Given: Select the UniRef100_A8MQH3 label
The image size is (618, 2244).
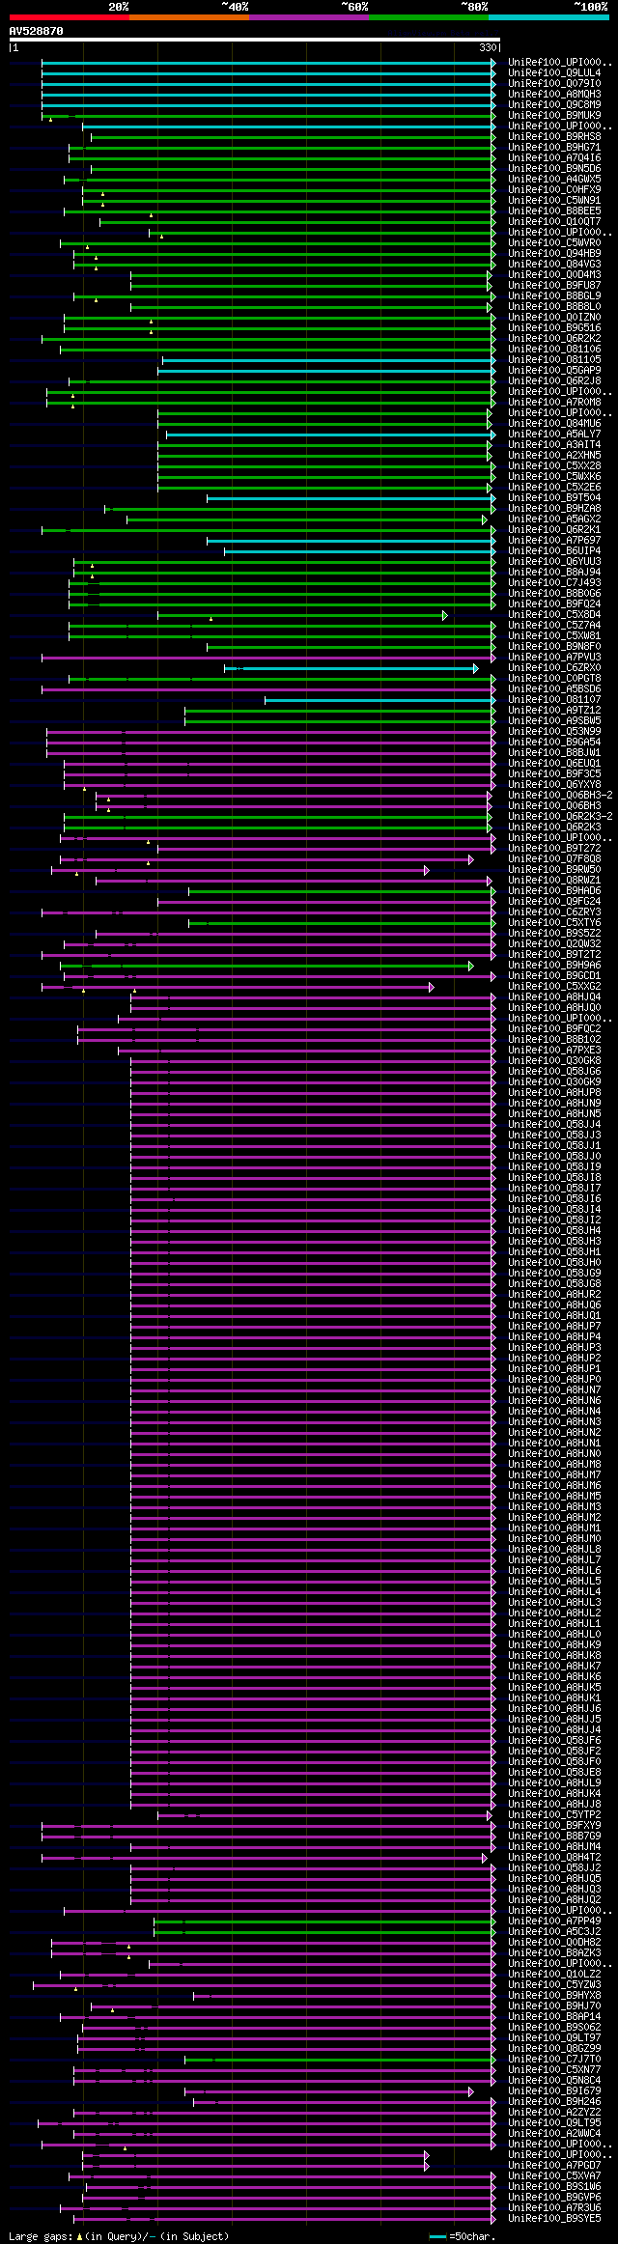Looking at the screenshot, I should (x=554, y=94).
